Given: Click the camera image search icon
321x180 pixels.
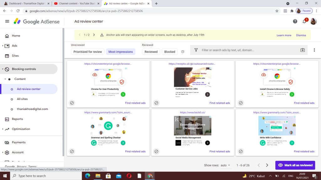Looking at the screenshot, I should (303, 50).
